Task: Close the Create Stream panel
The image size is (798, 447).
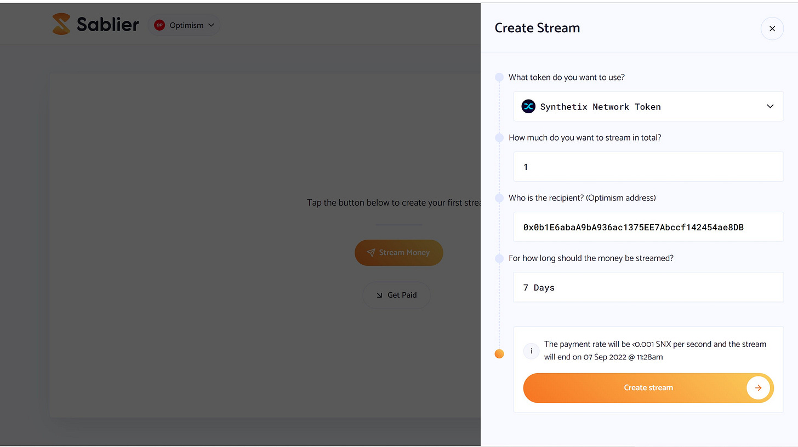Action: pos(772,28)
